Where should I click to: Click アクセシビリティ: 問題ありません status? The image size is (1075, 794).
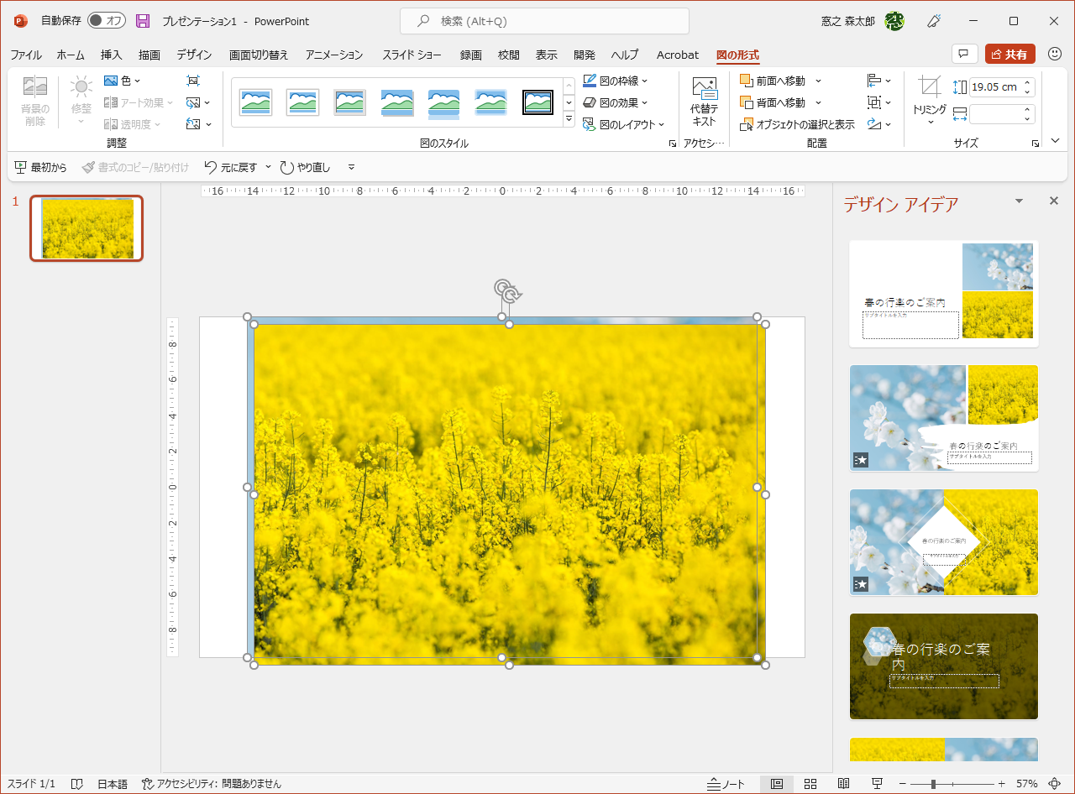tap(212, 784)
